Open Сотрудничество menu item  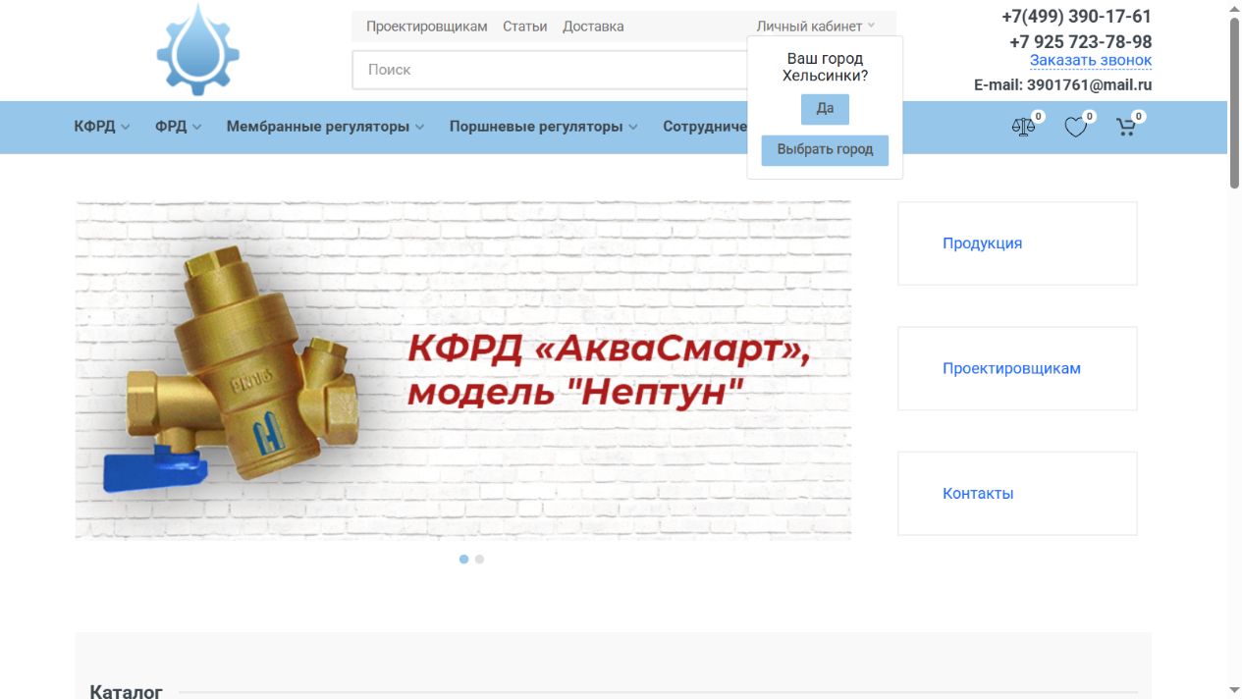[x=704, y=127]
